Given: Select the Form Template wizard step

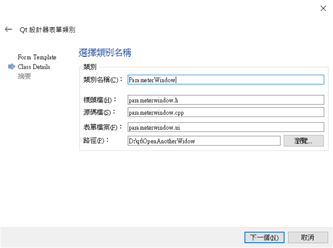Looking at the screenshot, I should [x=37, y=57].
